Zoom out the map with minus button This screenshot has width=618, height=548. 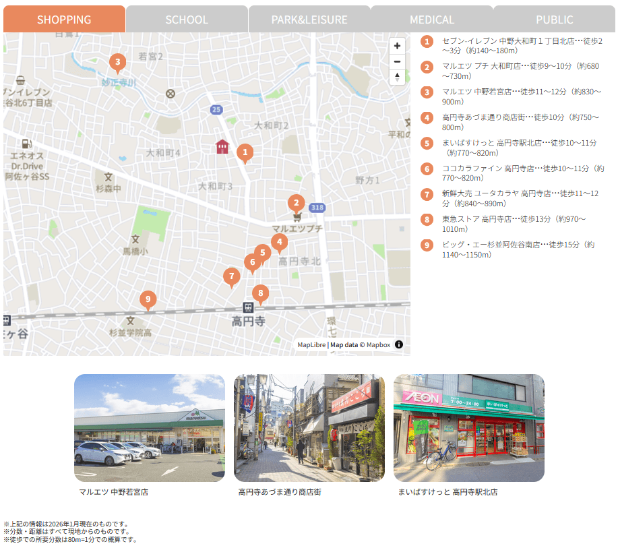pyautogui.click(x=398, y=62)
